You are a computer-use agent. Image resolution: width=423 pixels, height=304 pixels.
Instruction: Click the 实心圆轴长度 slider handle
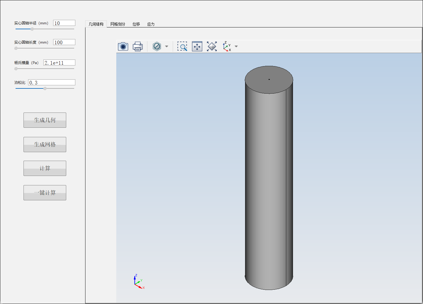(16, 48)
